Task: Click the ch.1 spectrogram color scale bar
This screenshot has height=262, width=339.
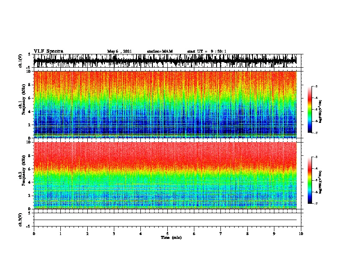Action: [309, 110]
